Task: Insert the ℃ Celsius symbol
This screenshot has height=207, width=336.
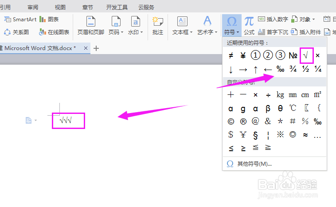Action: click(293, 108)
